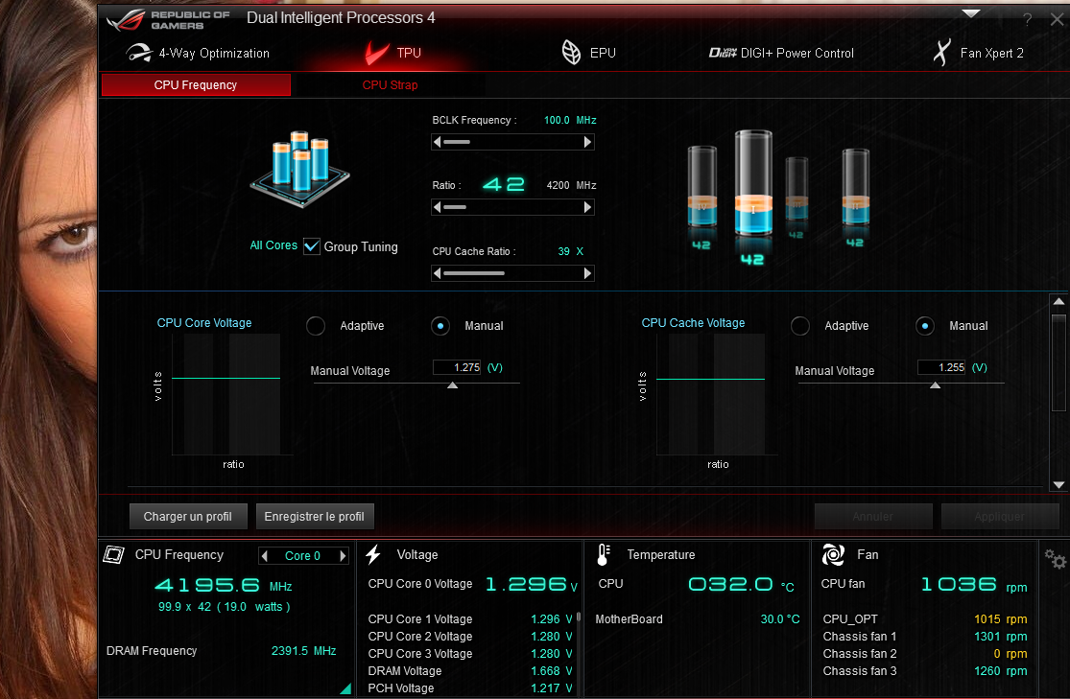Image resolution: width=1070 pixels, height=699 pixels.
Task: Click the tallest core cylinder labeled I
Action: click(752, 184)
